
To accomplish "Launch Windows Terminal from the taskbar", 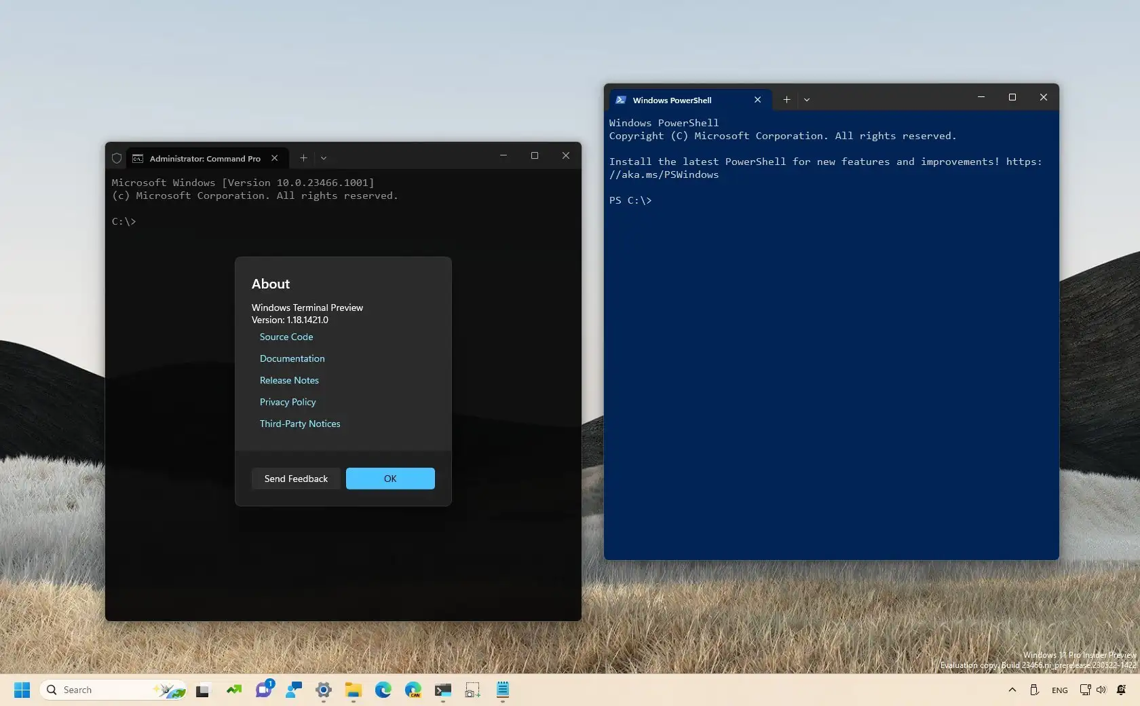I will 442,690.
